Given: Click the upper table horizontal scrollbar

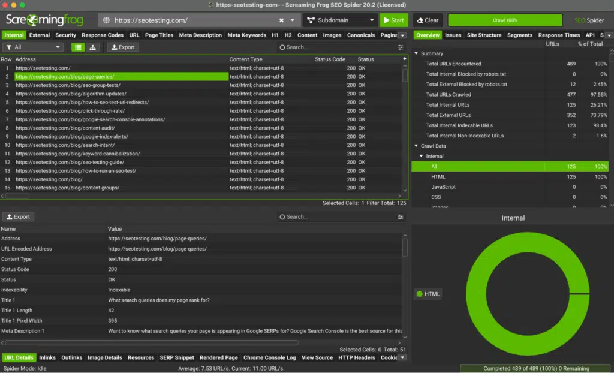Looking at the screenshot, I should (17, 196).
